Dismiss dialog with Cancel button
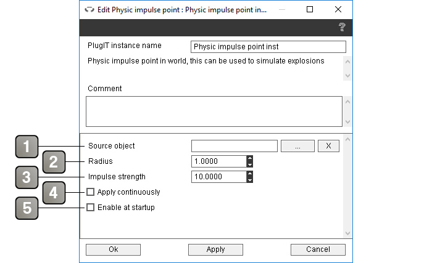This screenshot has height=263, width=432. pyautogui.click(x=318, y=249)
